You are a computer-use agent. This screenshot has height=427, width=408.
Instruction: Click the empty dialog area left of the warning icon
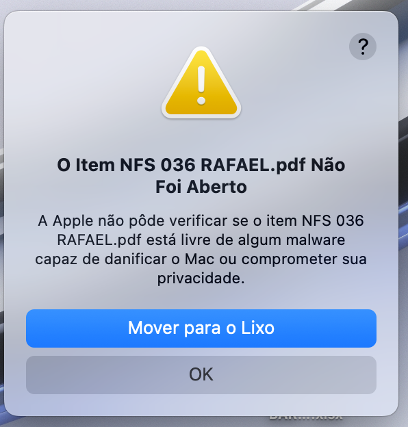(81, 81)
